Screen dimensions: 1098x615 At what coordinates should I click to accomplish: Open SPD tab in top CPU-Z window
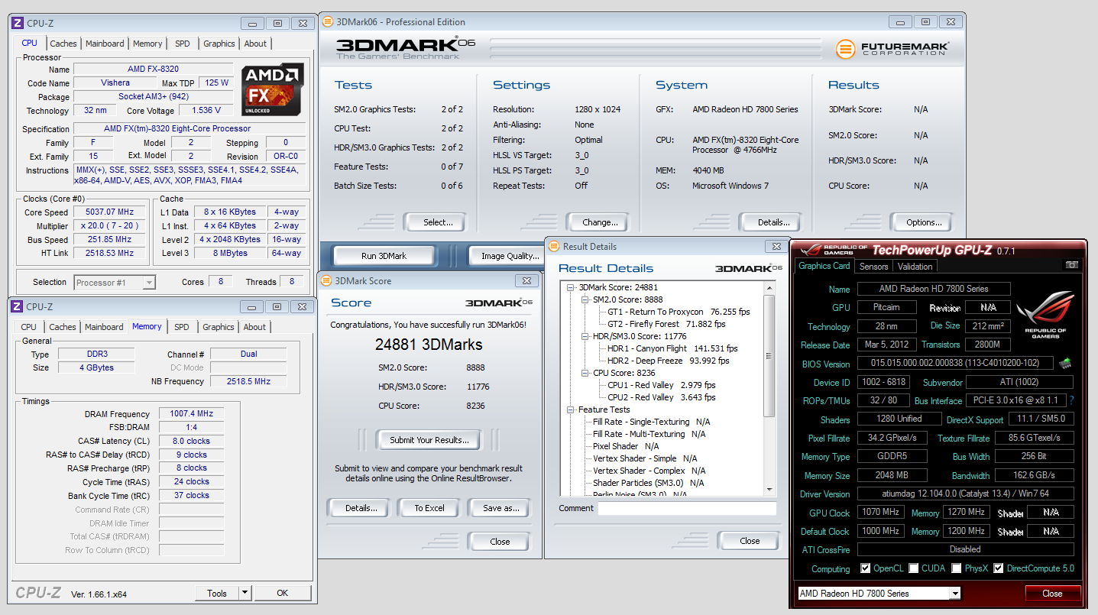click(183, 44)
